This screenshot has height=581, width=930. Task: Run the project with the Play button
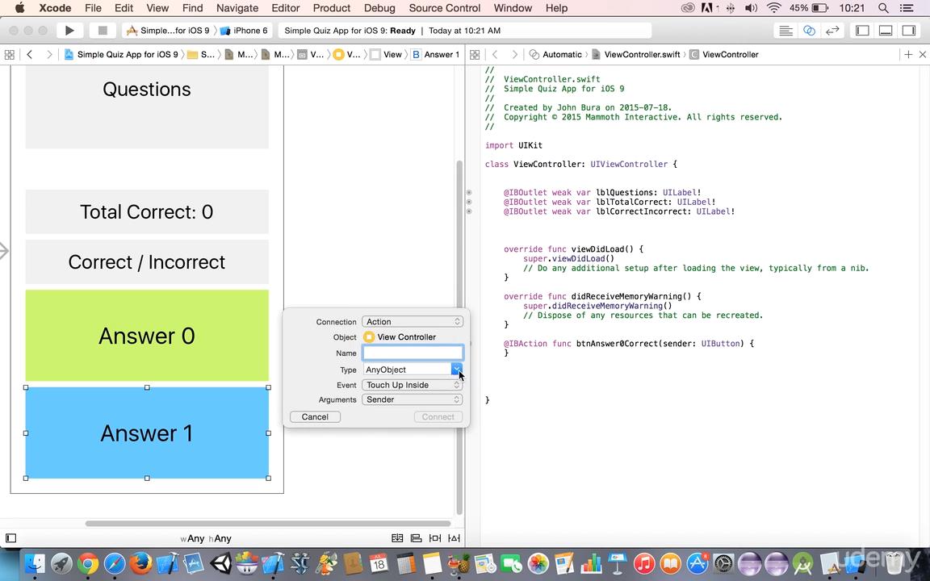tap(69, 30)
